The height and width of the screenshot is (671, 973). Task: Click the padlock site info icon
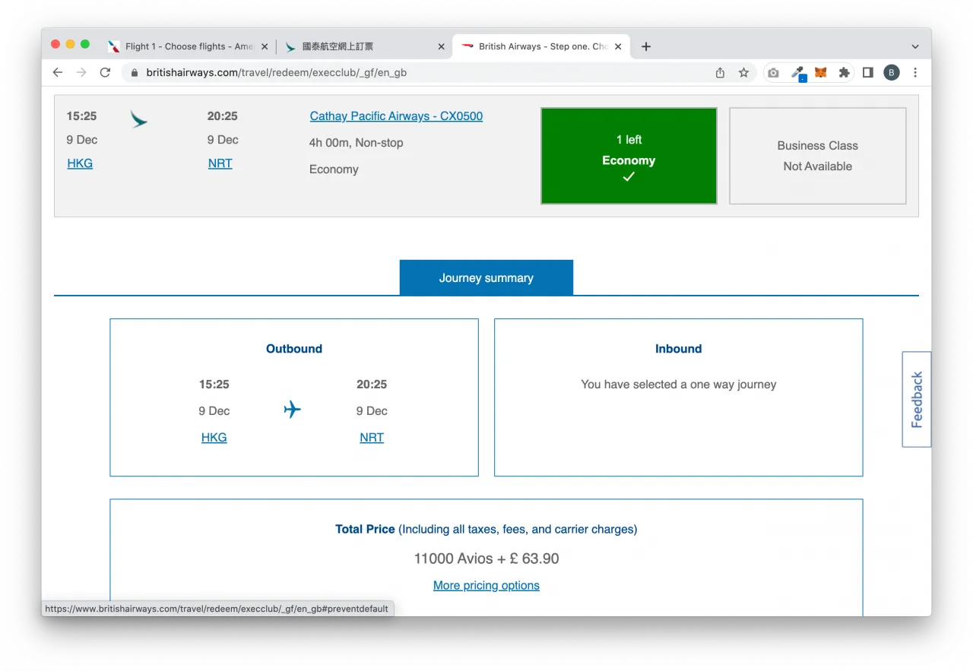[x=135, y=73]
